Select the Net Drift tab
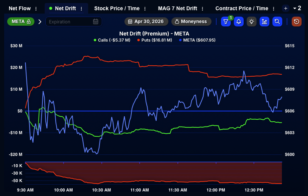The width and height of the screenshot is (308, 196). pos(65,8)
